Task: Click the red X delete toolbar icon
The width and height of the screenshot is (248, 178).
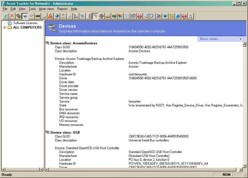Action: pyautogui.click(x=12, y=16)
